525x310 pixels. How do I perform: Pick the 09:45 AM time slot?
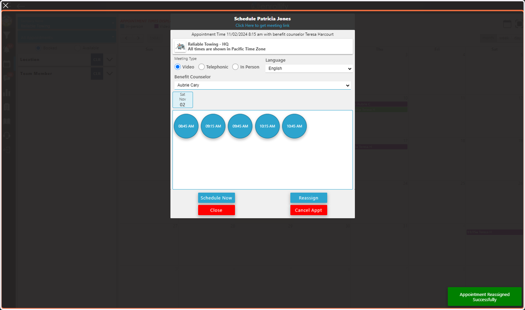pyautogui.click(x=240, y=126)
